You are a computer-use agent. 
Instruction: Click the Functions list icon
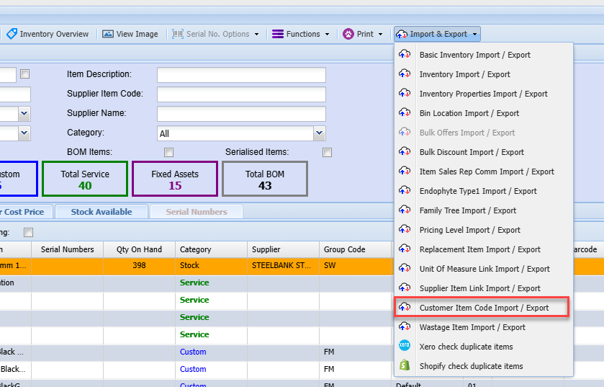[278, 34]
